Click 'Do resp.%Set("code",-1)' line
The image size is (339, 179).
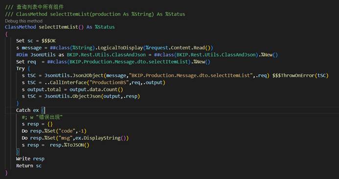54,131
